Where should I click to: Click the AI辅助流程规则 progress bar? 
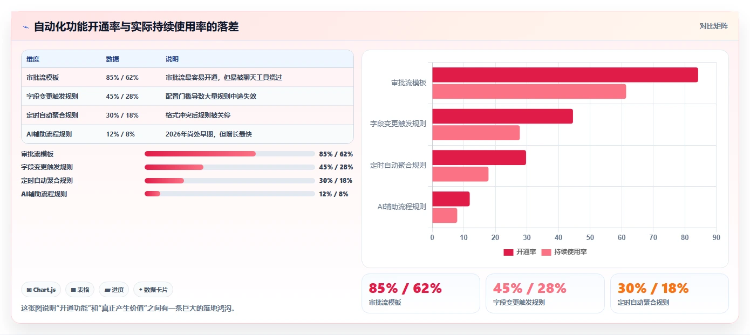tap(230, 194)
